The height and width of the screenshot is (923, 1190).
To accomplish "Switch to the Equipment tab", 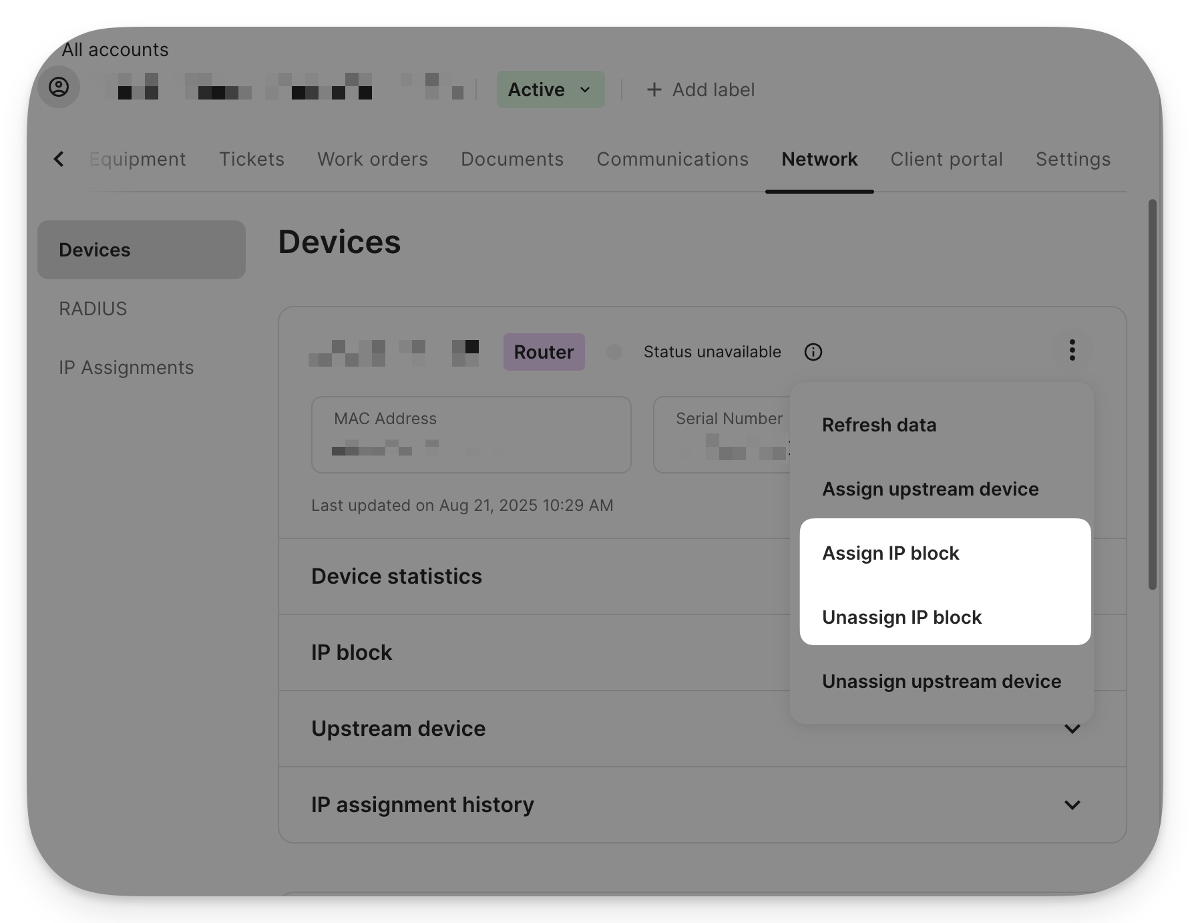I will (x=138, y=159).
